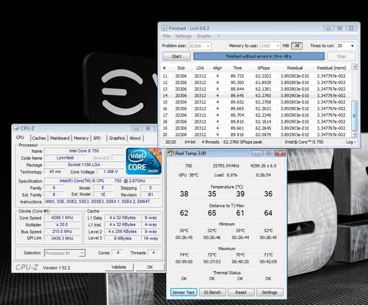368x305 pixels.
Task: Click the Intel Core i5 logo in CPU-Z
Action: (x=144, y=161)
